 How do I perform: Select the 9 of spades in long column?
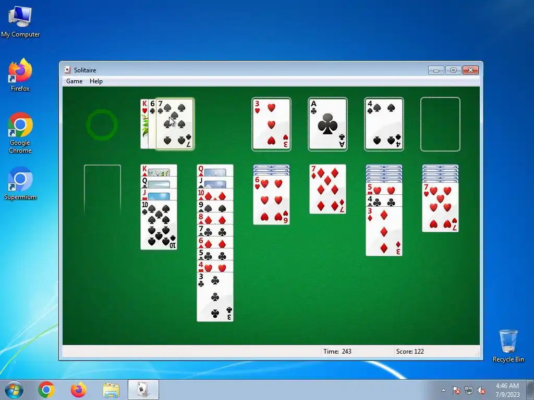point(215,206)
